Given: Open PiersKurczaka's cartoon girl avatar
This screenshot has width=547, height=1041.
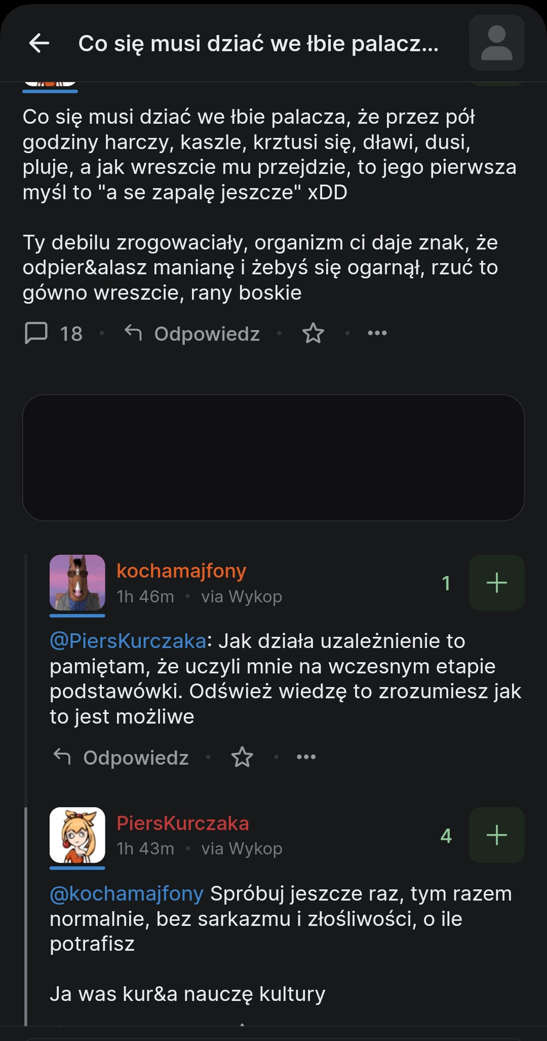Looking at the screenshot, I should coord(77,835).
